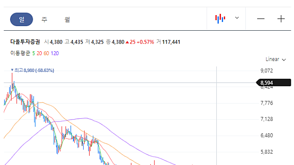Click the opening price 4,380 value

[x=56, y=42]
